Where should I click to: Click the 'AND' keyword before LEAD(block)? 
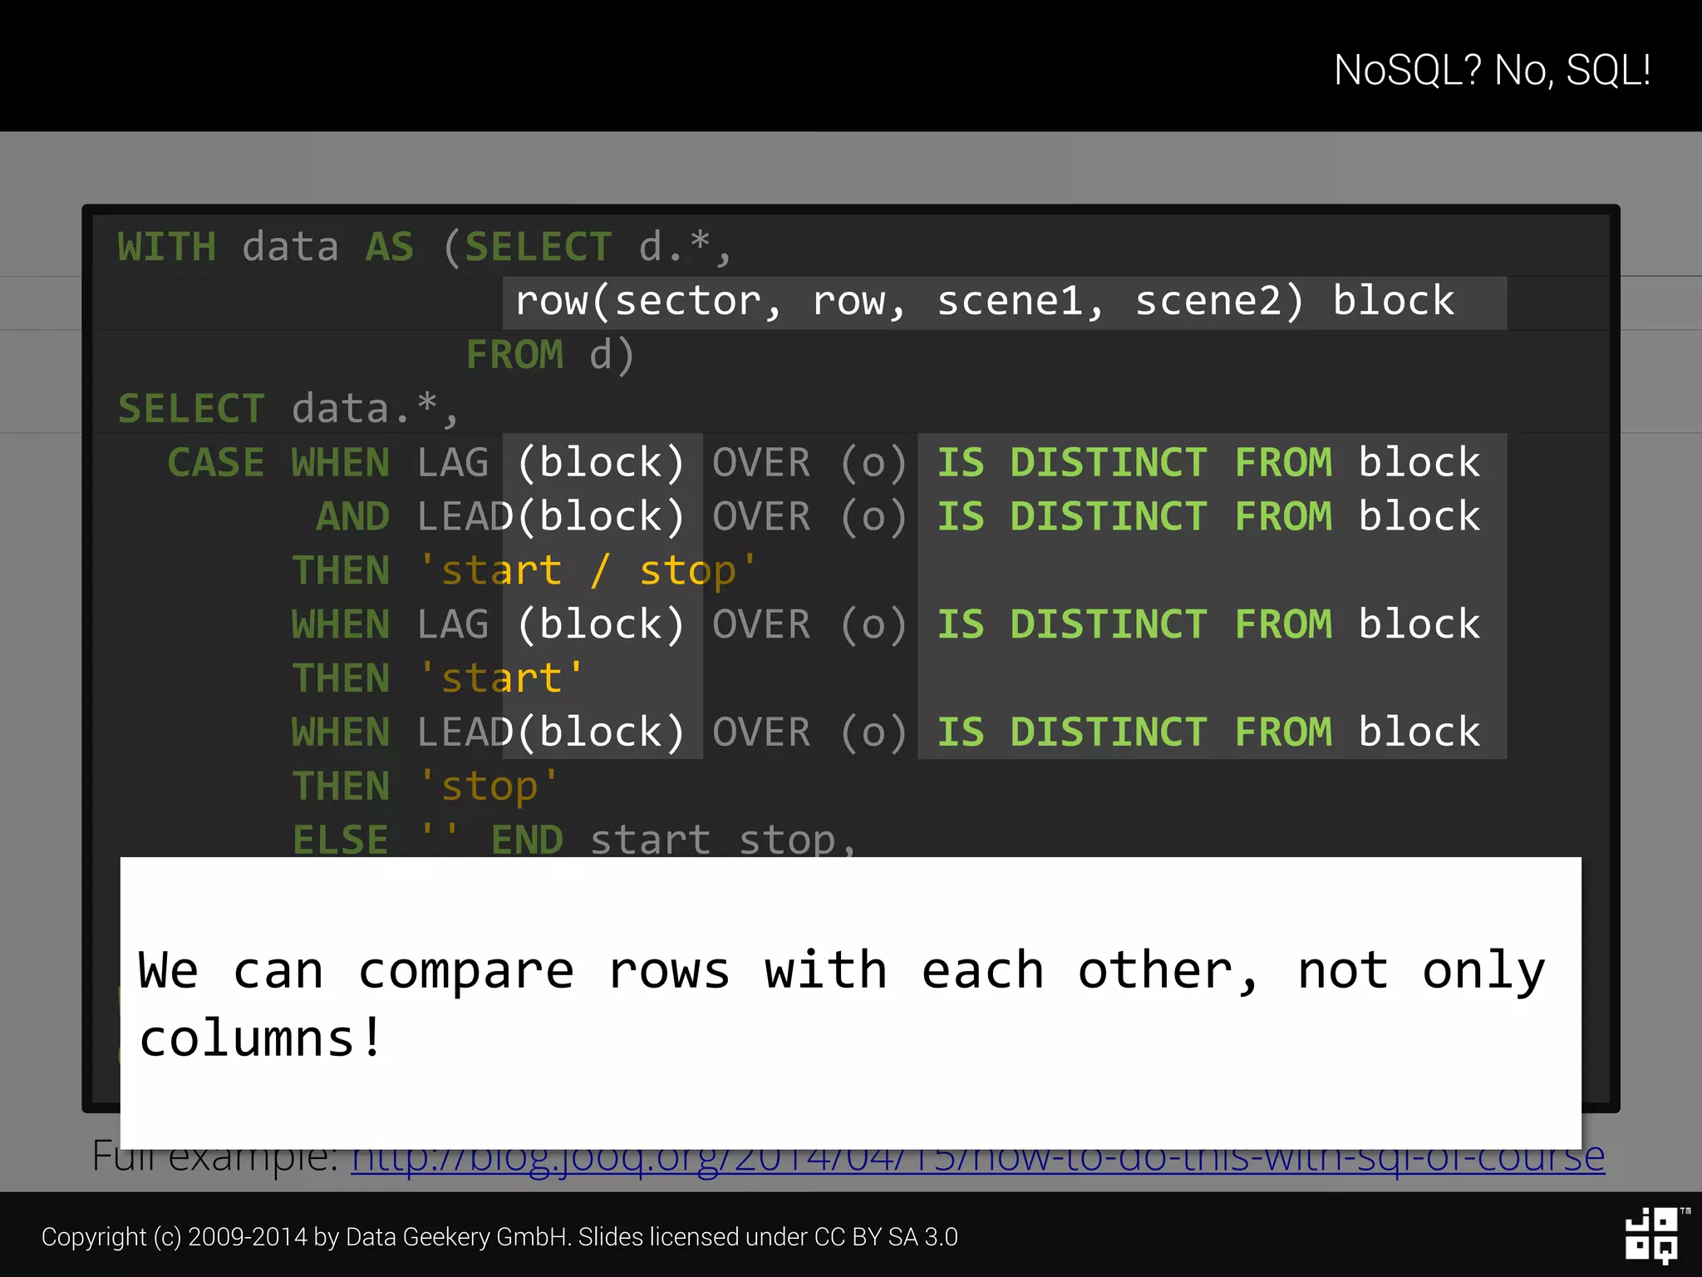click(x=352, y=516)
